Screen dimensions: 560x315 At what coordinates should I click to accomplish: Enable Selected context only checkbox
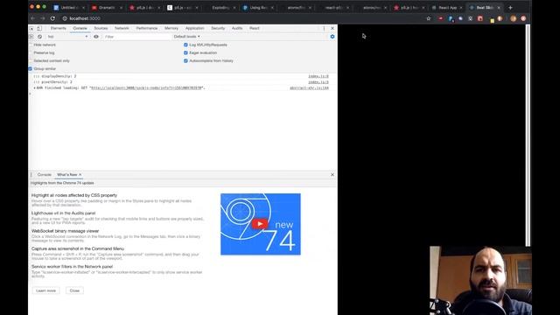click(31, 60)
